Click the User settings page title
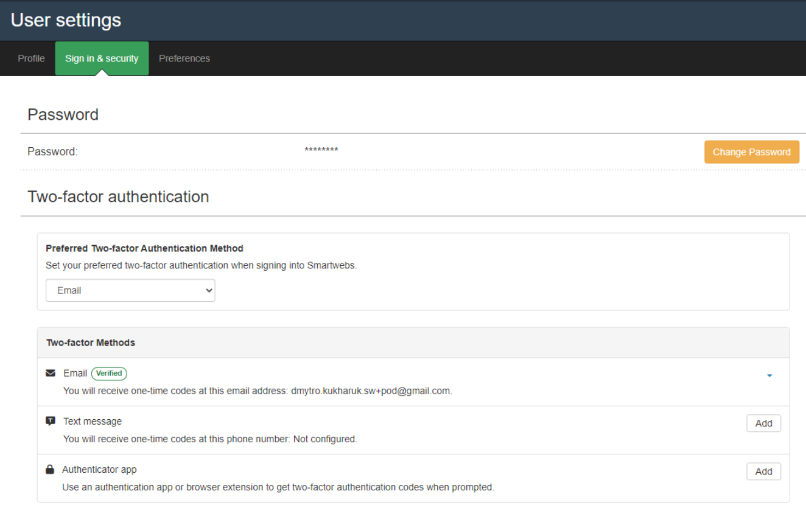The image size is (806, 505). click(x=66, y=20)
